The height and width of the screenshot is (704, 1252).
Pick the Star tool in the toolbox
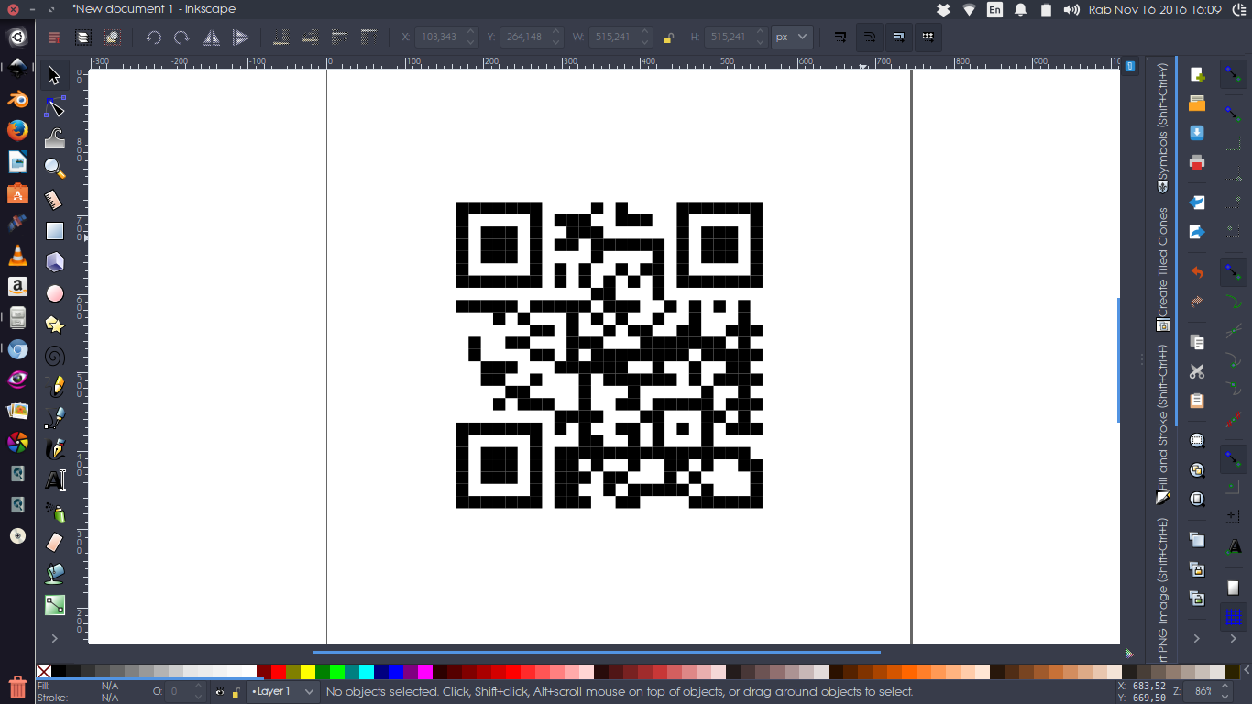pyautogui.click(x=54, y=324)
